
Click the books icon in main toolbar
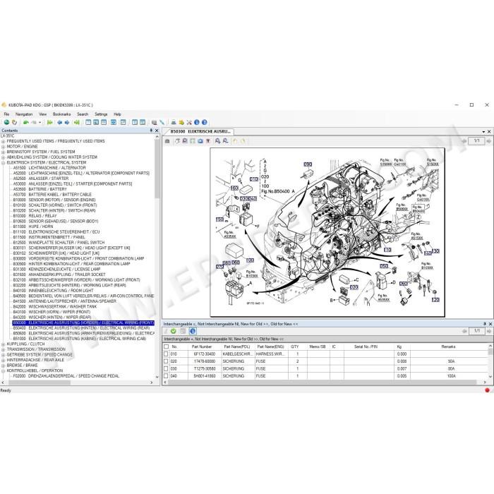point(154,122)
